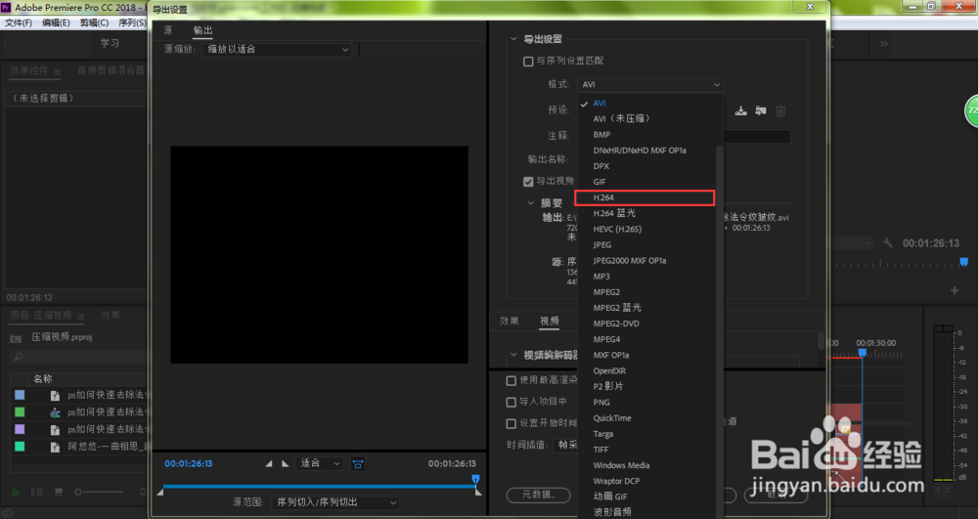This screenshot has width=978, height=519.
Task: Click the double-arrow workspace overflow icon
Action: click(x=884, y=44)
